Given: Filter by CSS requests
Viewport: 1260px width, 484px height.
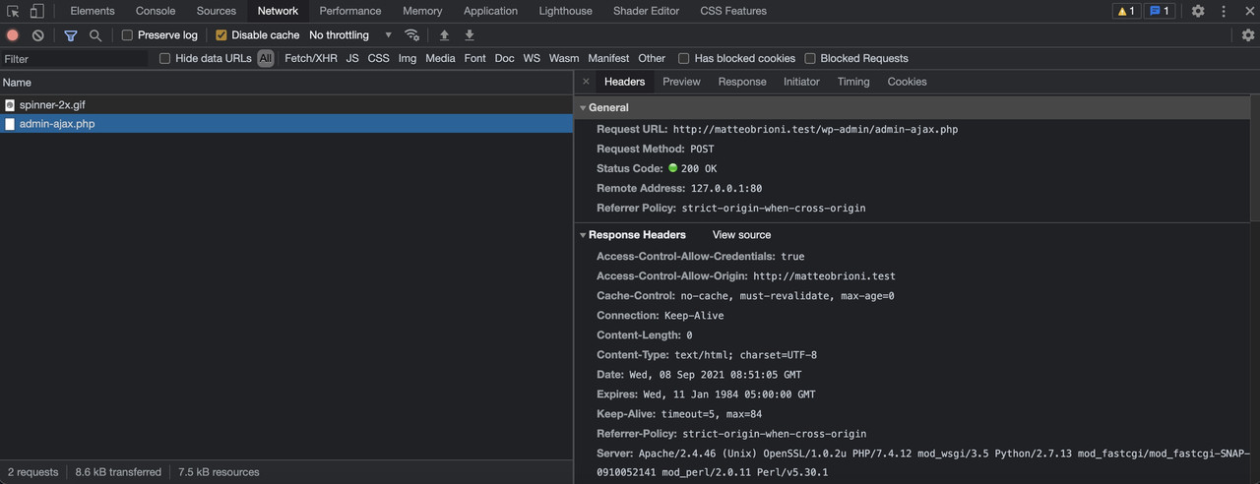Looking at the screenshot, I should click(x=378, y=58).
